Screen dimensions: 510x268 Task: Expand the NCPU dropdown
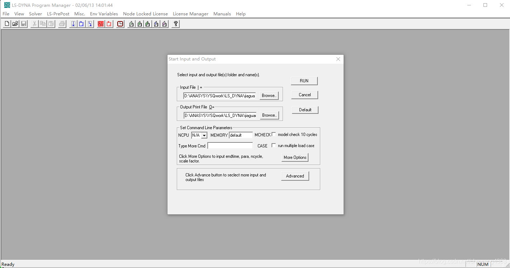click(204, 135)
